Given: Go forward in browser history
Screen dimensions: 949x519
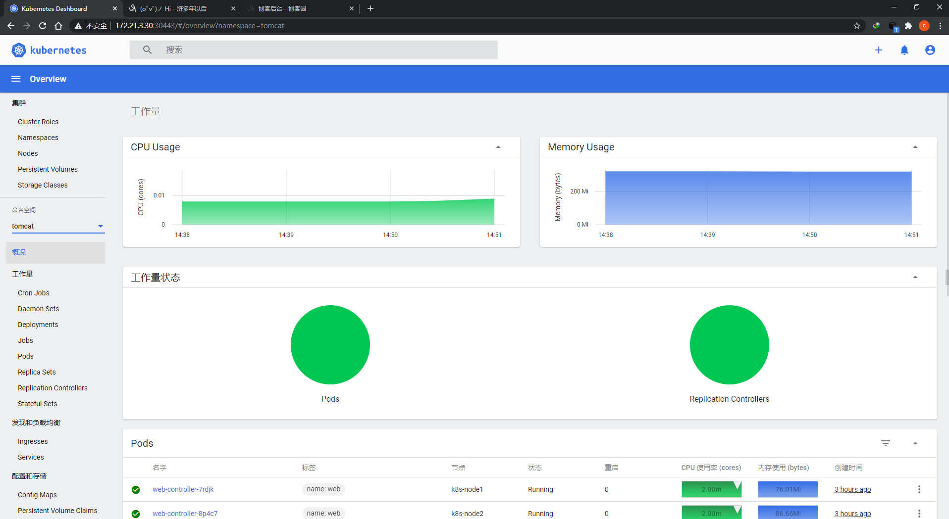Looking at the screenshot, I should pos(27,26).
